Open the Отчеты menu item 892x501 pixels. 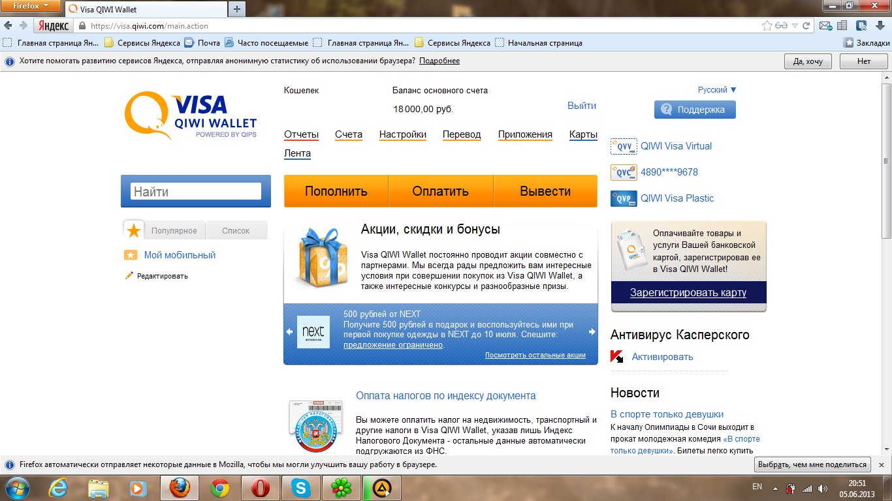(301, 134)
